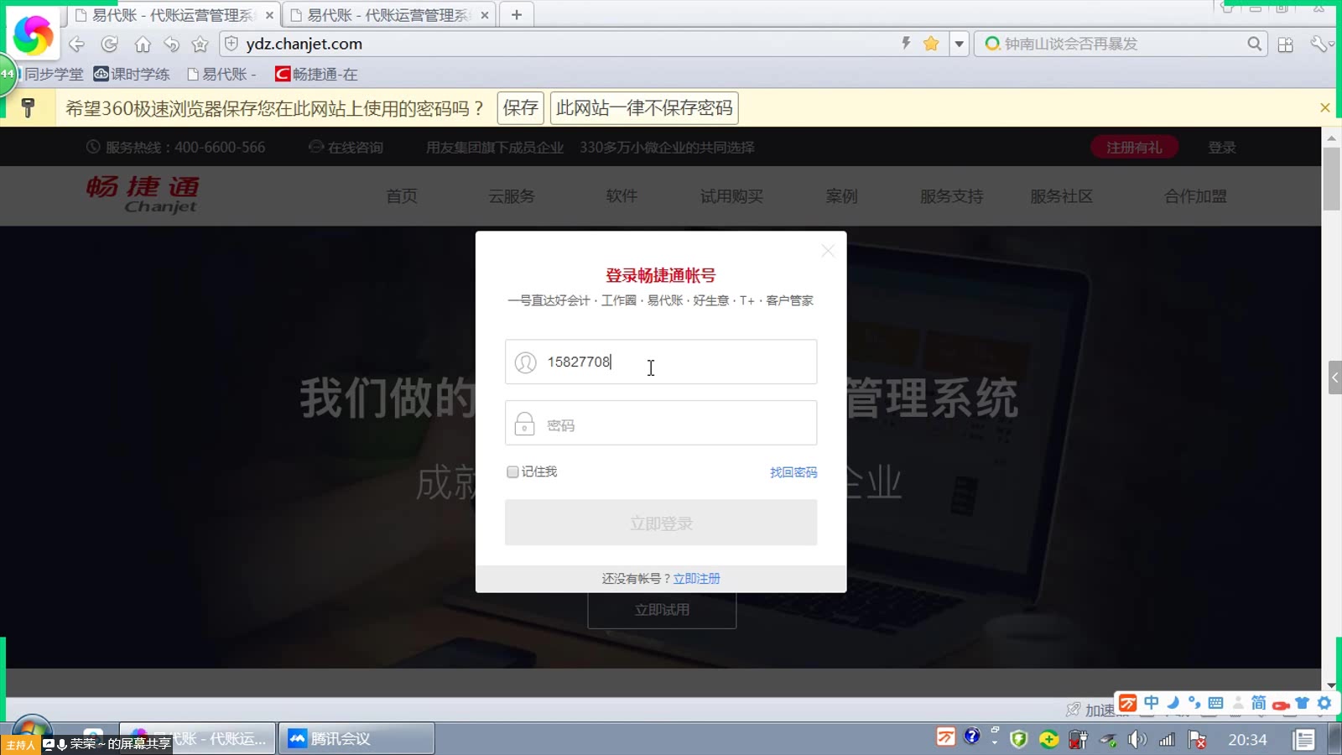Click the network signal tray icon

point(1167,739)
